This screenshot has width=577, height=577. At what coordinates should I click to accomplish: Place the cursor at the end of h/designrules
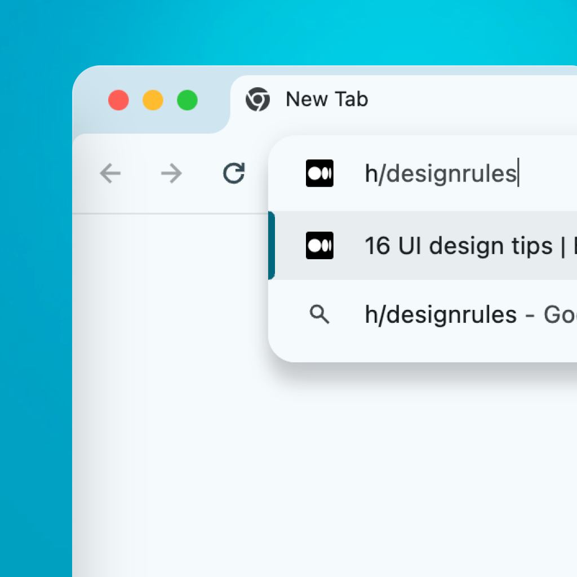click(x=518, y=174)
